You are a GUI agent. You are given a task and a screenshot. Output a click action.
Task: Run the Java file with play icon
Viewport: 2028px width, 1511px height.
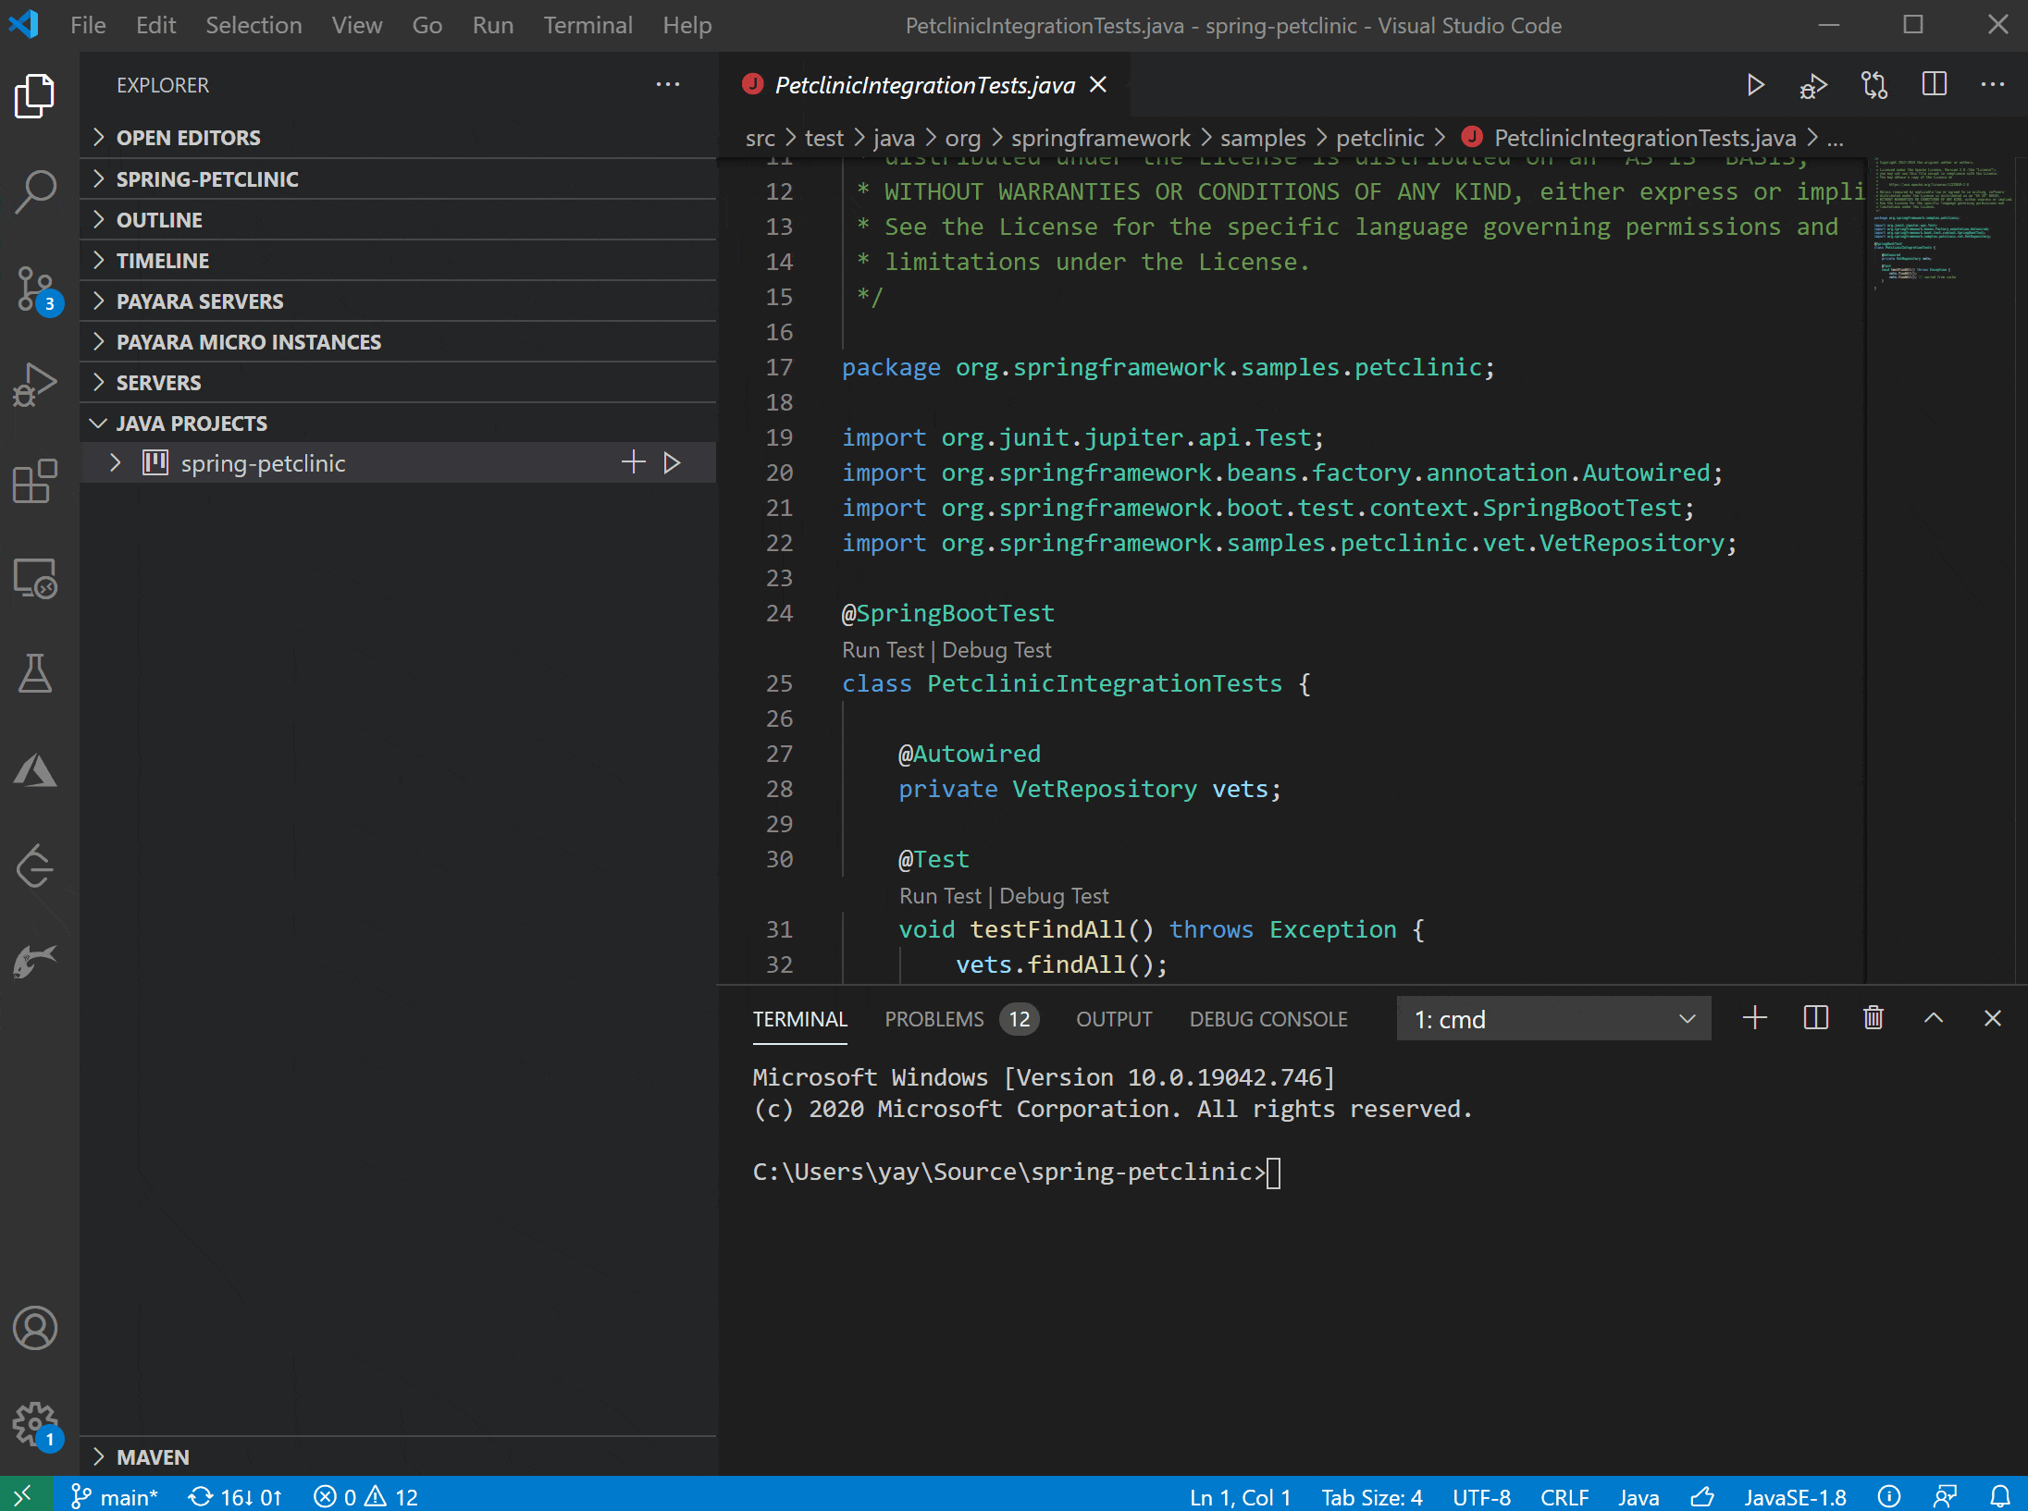tap(1755, 85)
